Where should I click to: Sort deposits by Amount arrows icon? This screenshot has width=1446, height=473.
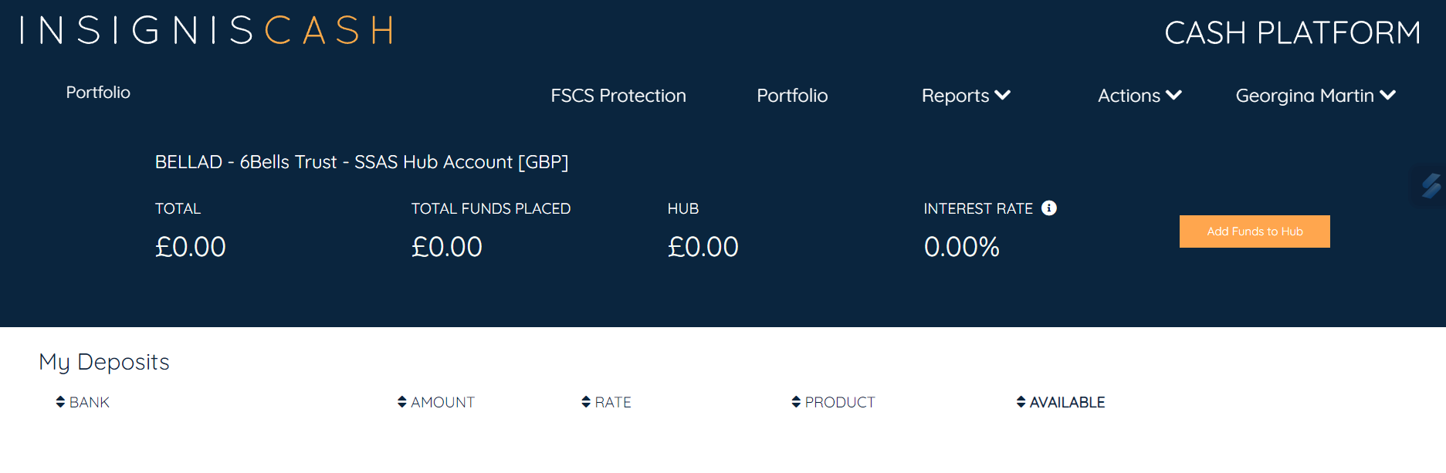[402, 402]
